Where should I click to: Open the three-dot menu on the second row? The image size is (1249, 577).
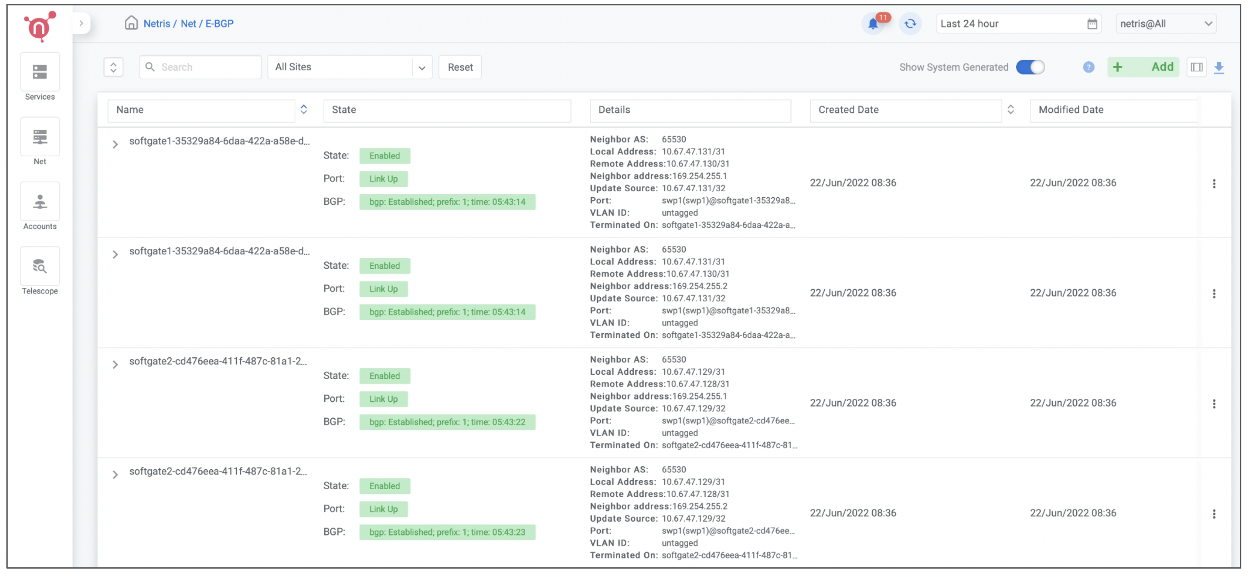tap(1214, 293)
